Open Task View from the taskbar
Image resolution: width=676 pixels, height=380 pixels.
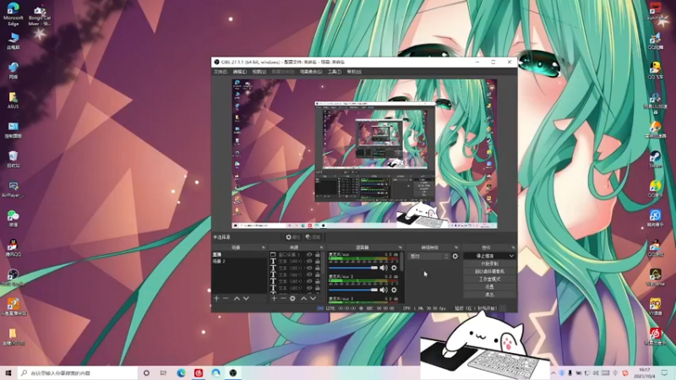(163, 372)
